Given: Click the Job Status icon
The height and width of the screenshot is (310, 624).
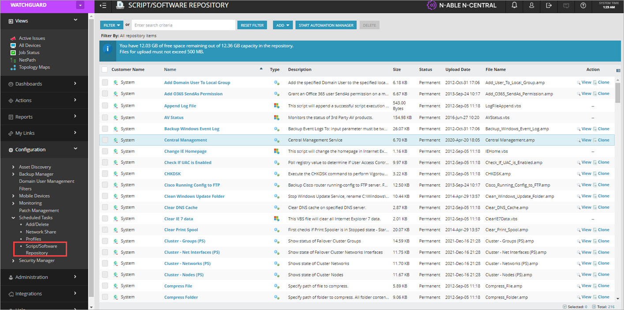Looking at the screenshot, I should (x=13, y=52).
